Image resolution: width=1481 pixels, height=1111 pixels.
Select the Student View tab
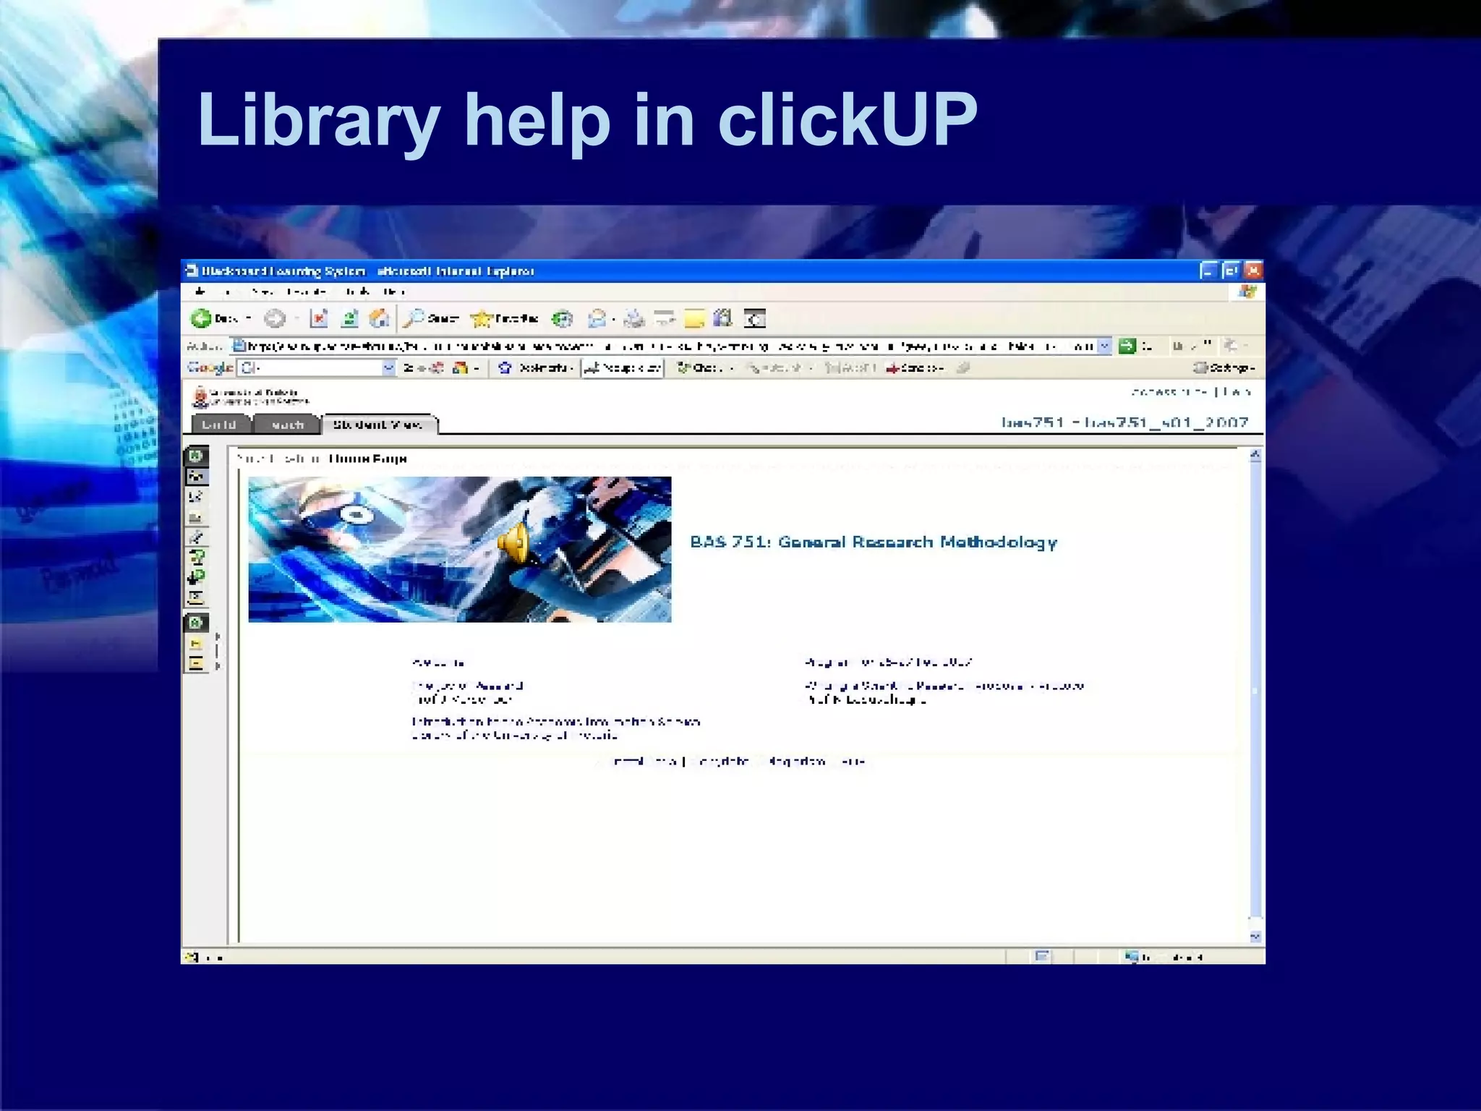pos(378,424)
